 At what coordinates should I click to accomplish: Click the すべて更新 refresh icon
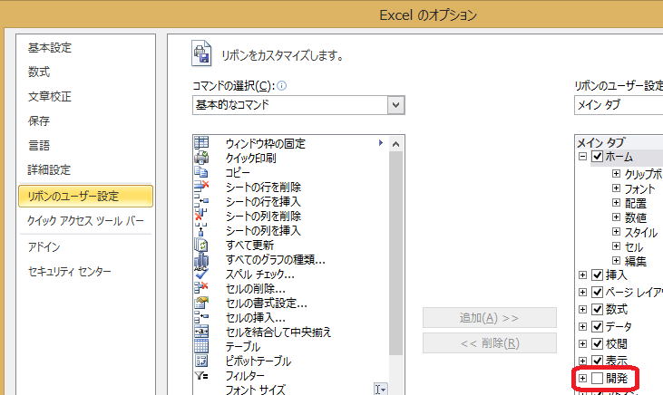201,245
